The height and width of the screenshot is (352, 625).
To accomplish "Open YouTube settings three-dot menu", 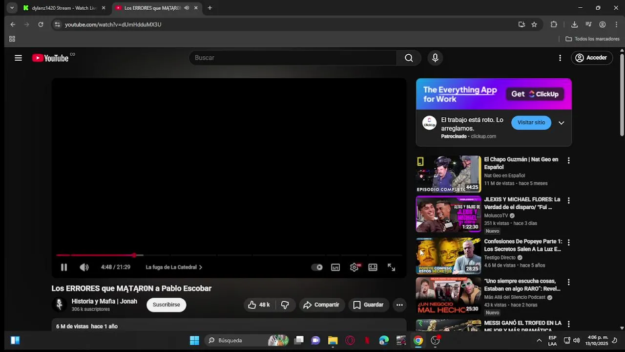I will (560, 58).
